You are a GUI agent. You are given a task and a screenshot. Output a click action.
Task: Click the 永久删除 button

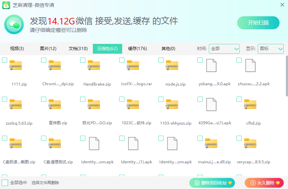tap(264, 183)
